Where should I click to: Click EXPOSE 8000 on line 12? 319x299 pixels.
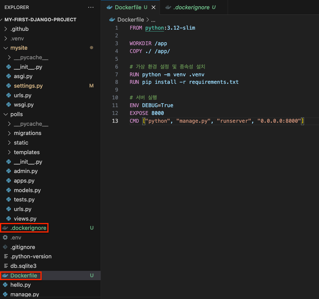(x=147, y=113)
